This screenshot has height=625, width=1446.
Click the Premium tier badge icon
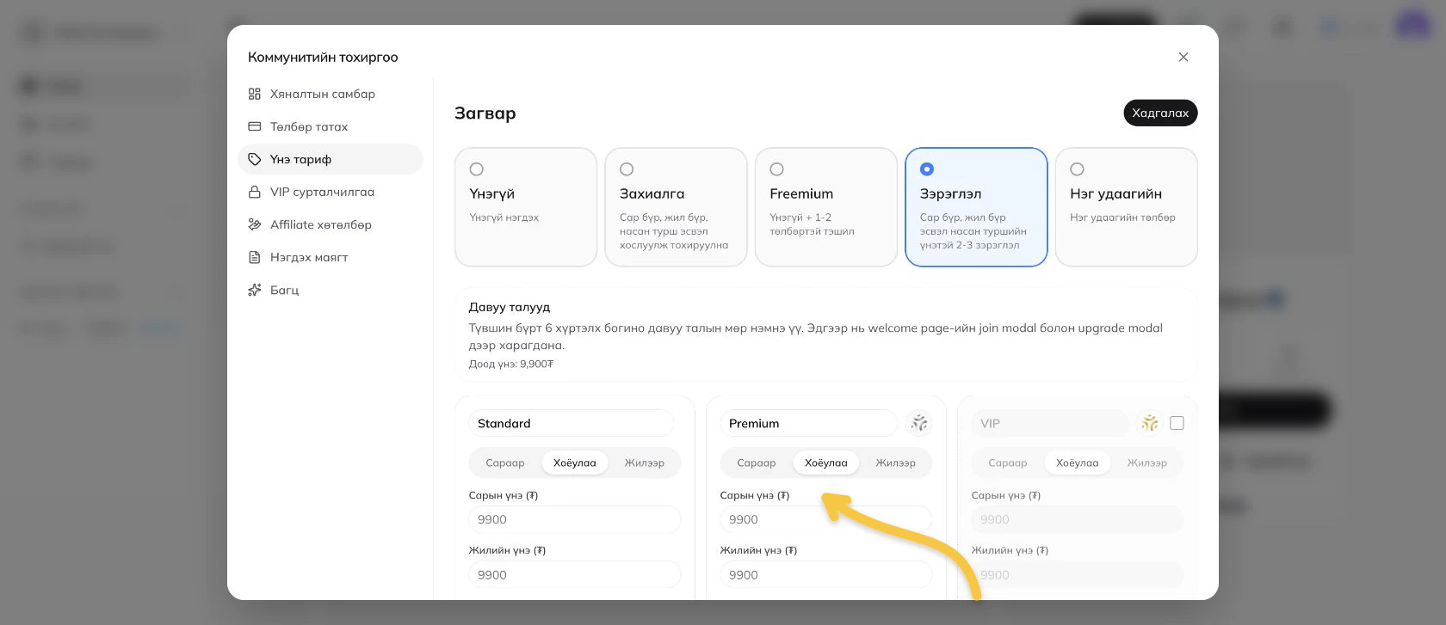coord(919,423)
